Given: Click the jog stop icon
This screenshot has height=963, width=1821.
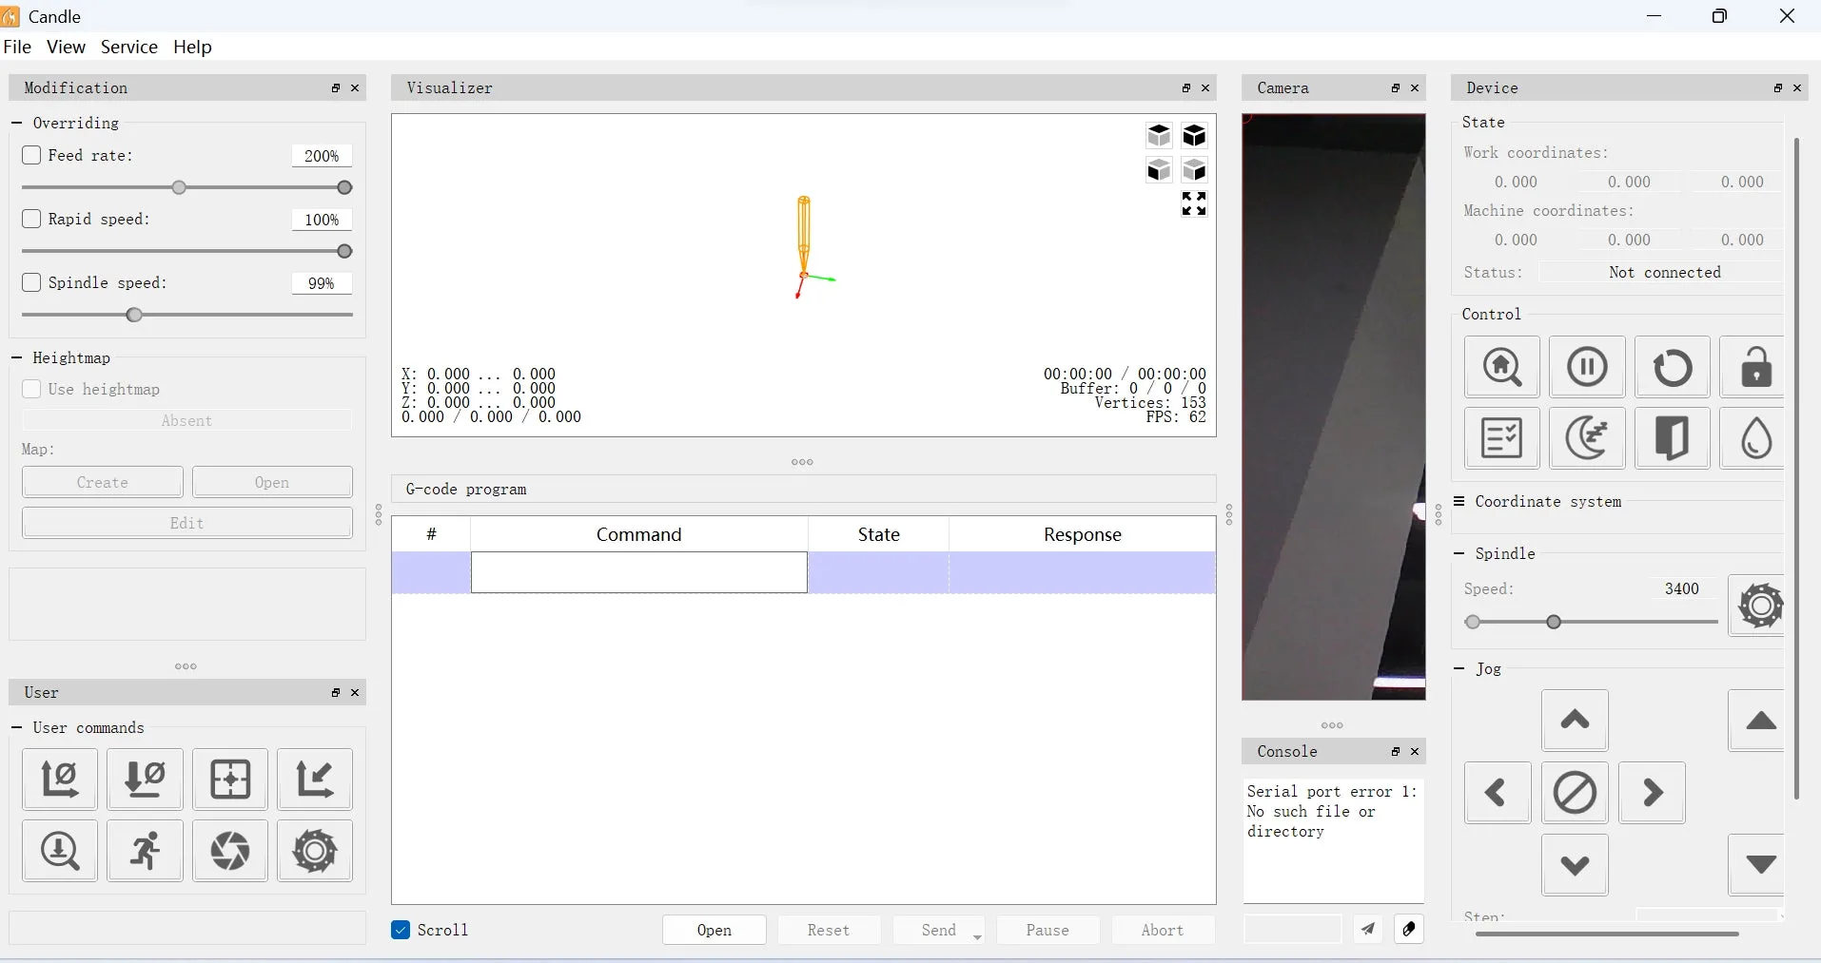Looking at the screenshot, I should click(x=1575, y=793).
